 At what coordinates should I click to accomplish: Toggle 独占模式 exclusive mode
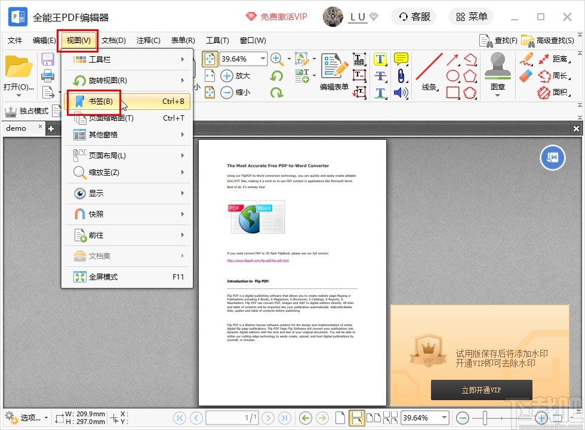pos(26,111)
